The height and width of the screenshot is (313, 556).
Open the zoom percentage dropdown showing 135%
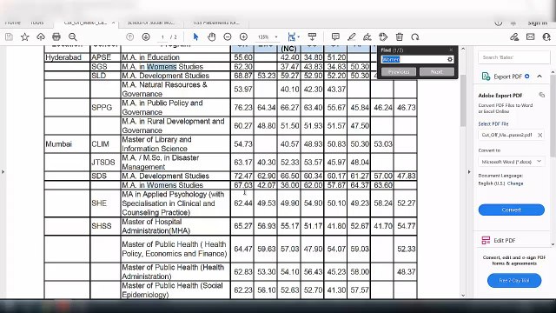click(268, 37)
